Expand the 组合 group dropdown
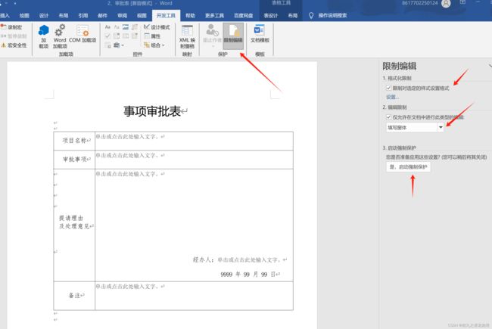The image size is (492, 329). pyautogui.click(x=154, y=45)
